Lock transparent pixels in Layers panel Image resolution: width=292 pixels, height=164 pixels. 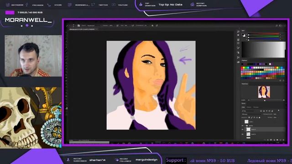coord(249,118)
